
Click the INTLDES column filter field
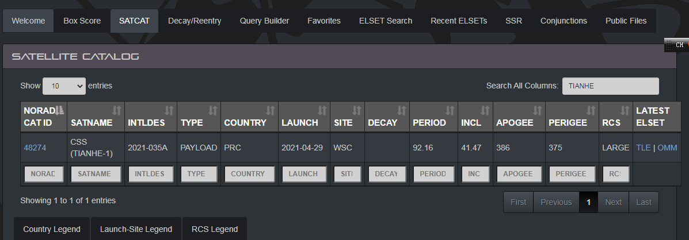click(x=151, y=174)
